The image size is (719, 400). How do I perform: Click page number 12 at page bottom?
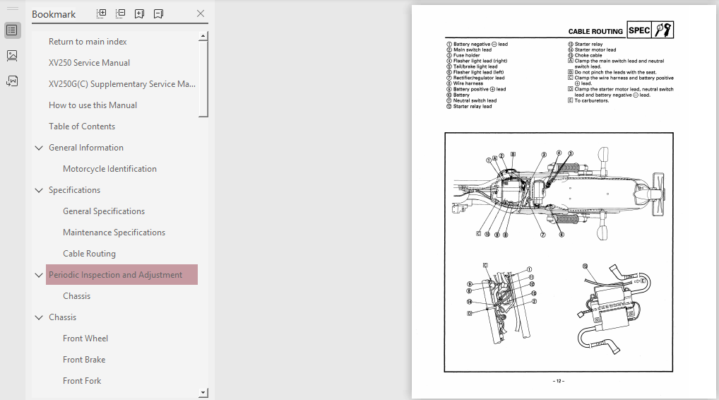coord(559,381)
